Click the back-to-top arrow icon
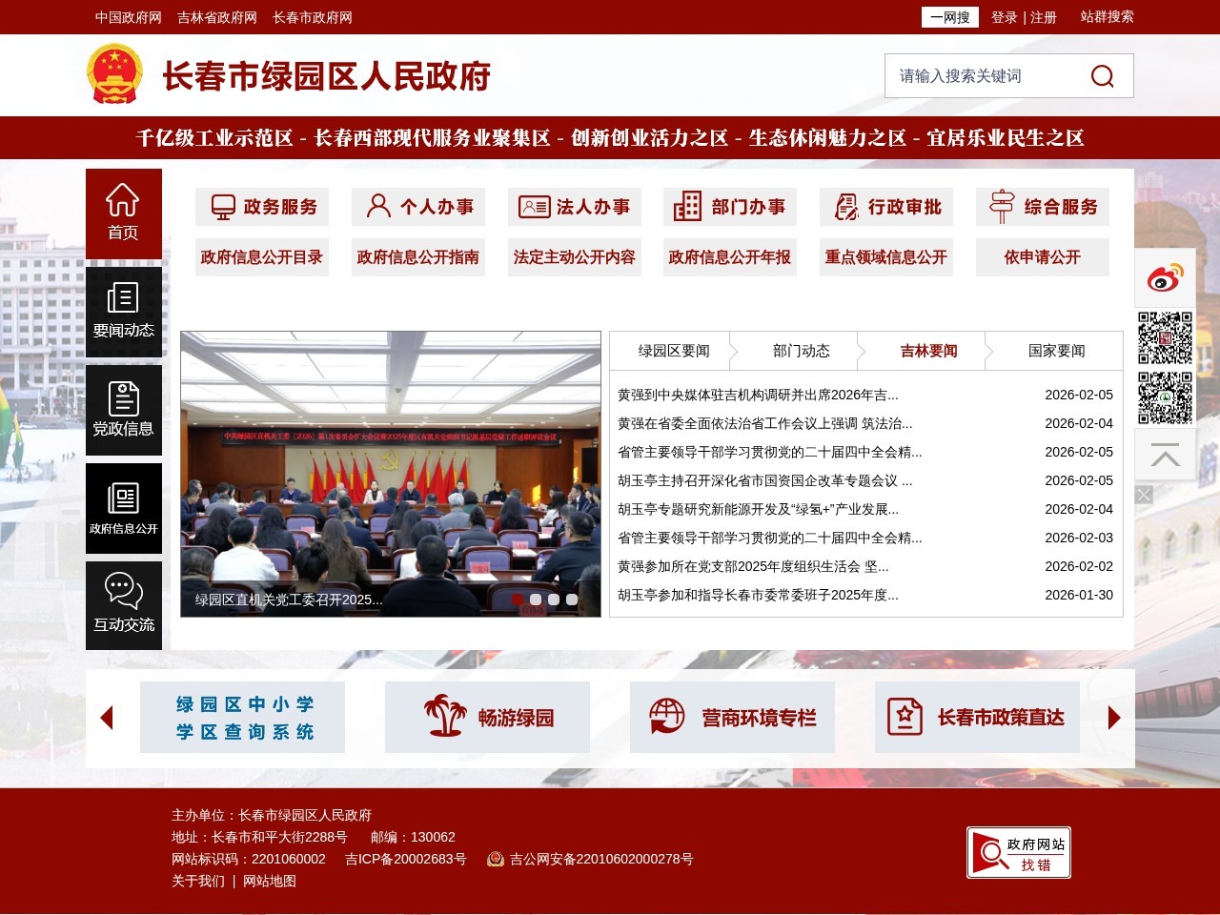The image size is (1220, 915). (1165, 456)
